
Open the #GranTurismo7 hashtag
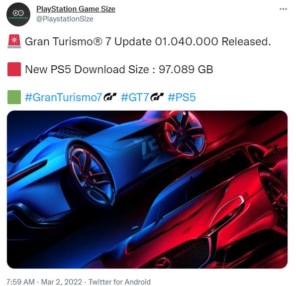pyautogui.click(x=64, y=97)
